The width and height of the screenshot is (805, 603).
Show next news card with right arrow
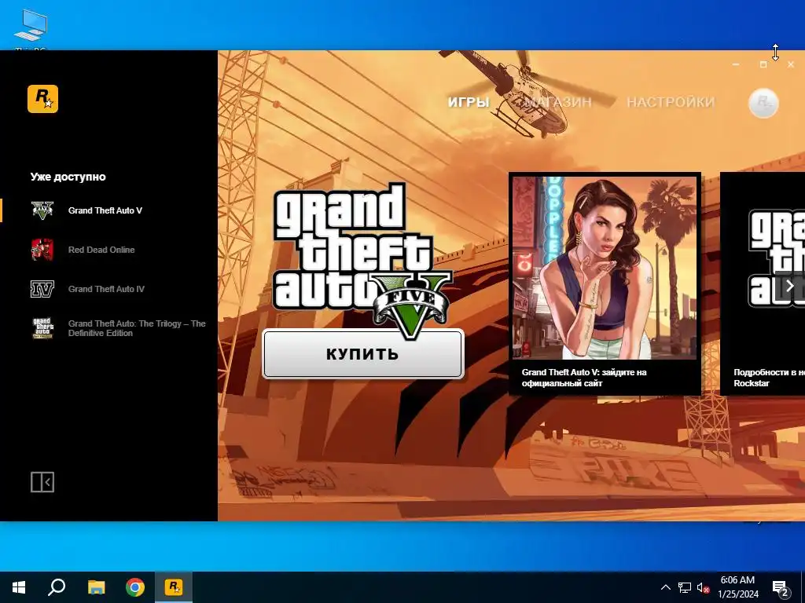pyautogui.click(x=790, y=286)
